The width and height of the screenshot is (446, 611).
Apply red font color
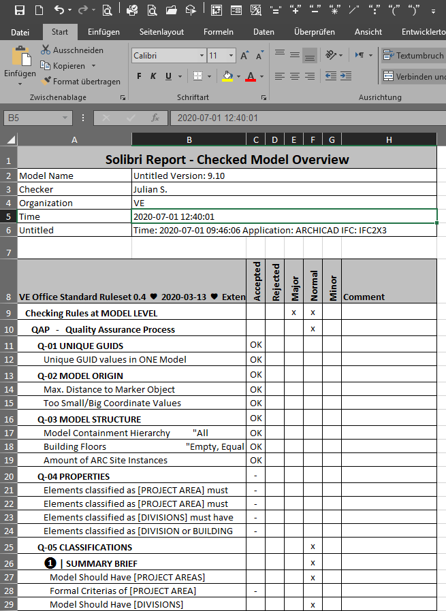(251, 76)
